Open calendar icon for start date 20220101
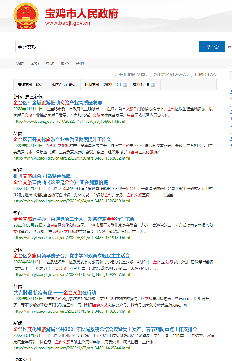 (x=125, y=85)
